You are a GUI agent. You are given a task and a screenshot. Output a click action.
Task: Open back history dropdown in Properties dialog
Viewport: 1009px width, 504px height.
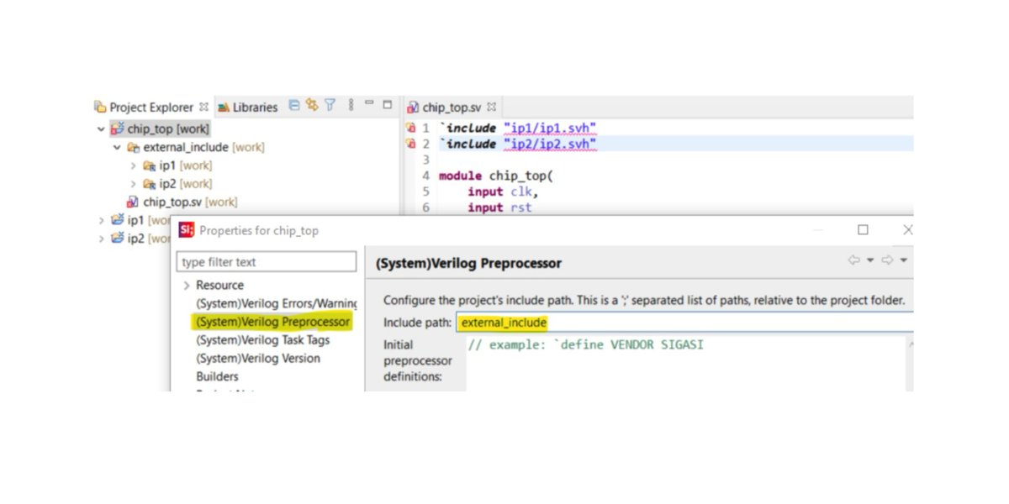point(869,261)
